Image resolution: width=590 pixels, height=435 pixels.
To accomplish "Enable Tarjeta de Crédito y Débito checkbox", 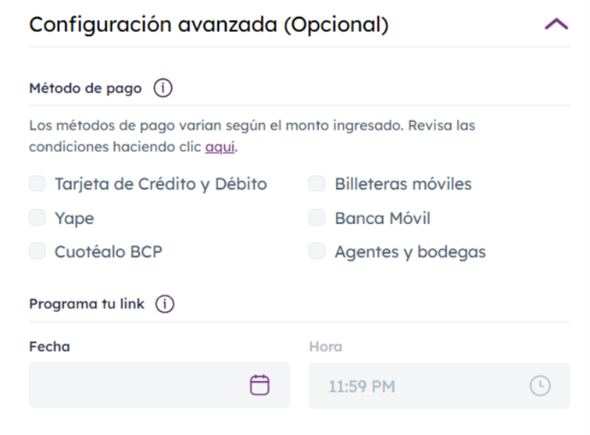I will click(37, 184).
